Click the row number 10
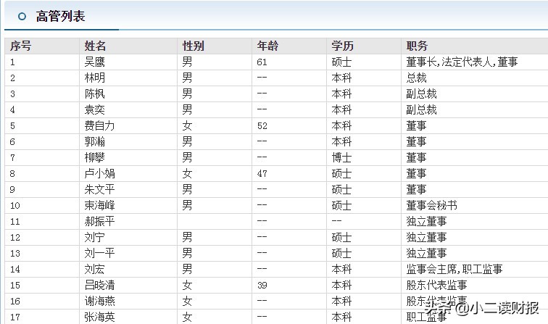The image size is (548, 324). pos(15,206)
